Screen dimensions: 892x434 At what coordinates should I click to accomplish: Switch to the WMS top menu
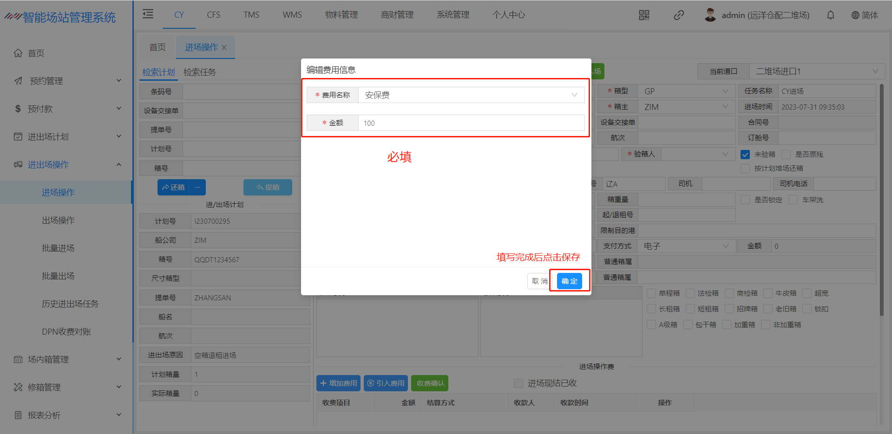(292, 15)
